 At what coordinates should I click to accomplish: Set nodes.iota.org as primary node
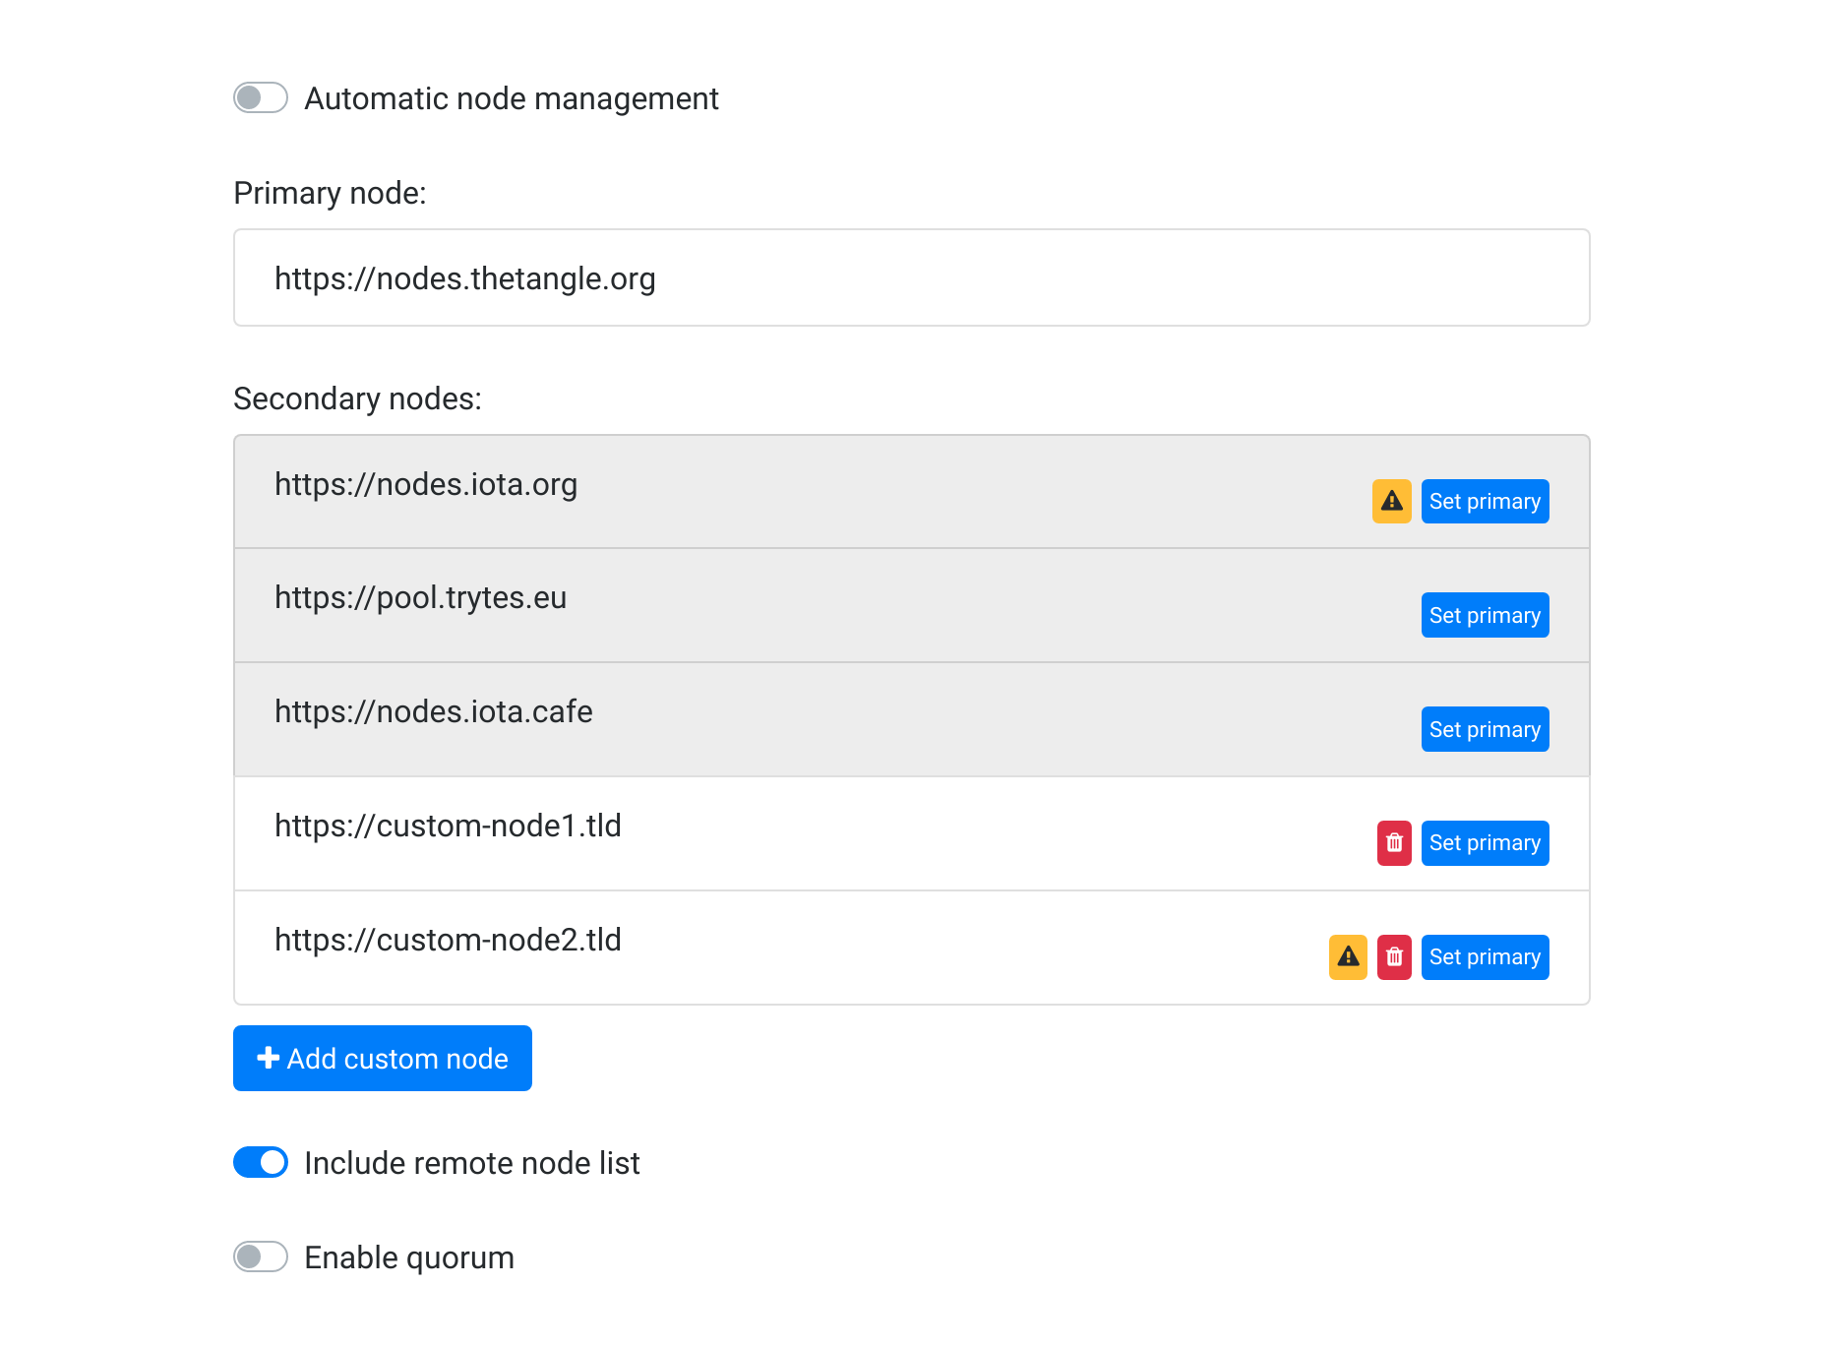[1485, 501]
